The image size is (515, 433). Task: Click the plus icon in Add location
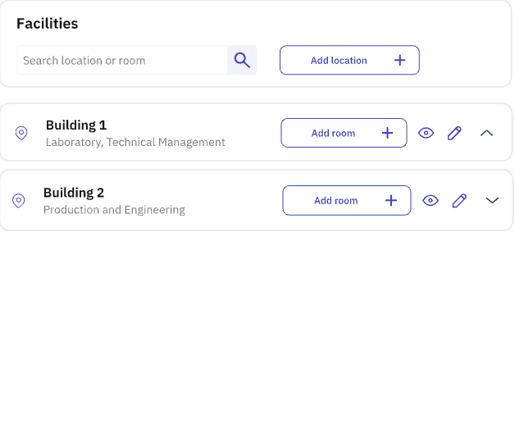[399, 60]
